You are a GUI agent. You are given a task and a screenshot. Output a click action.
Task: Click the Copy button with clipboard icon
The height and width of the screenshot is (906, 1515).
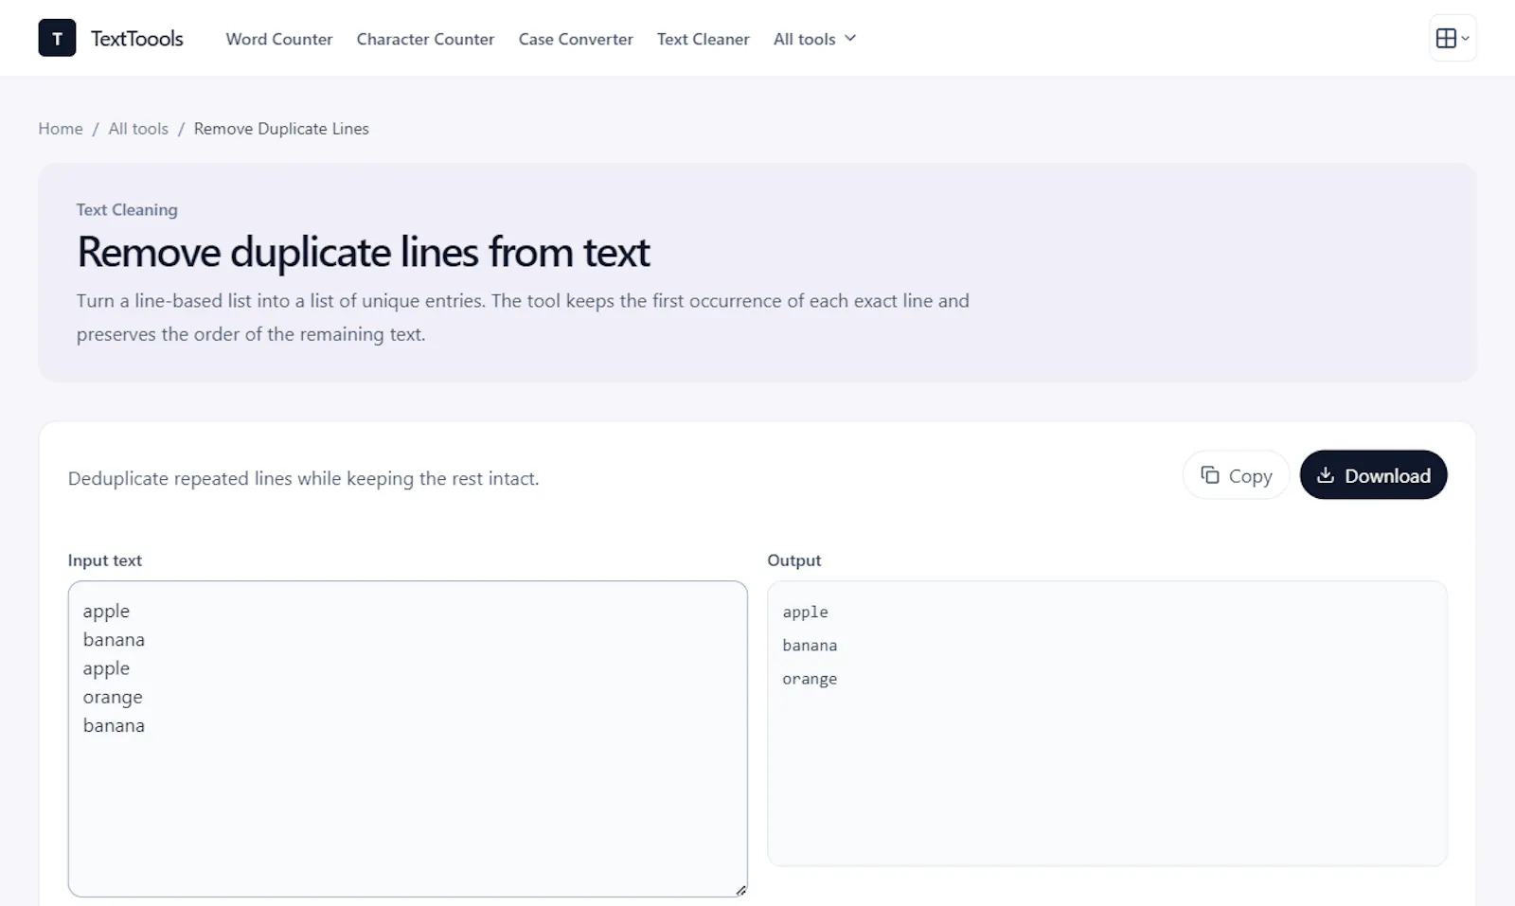coord(1236,475)
